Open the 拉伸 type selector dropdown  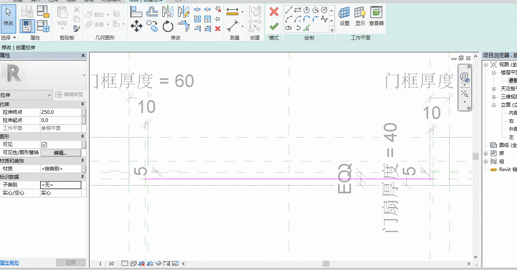pyautogui.click(x=26, y=95)
